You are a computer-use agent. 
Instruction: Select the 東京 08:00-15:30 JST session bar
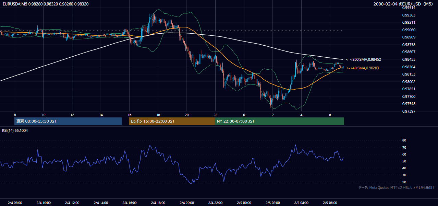pyautogui.click(x=68, y=121)
